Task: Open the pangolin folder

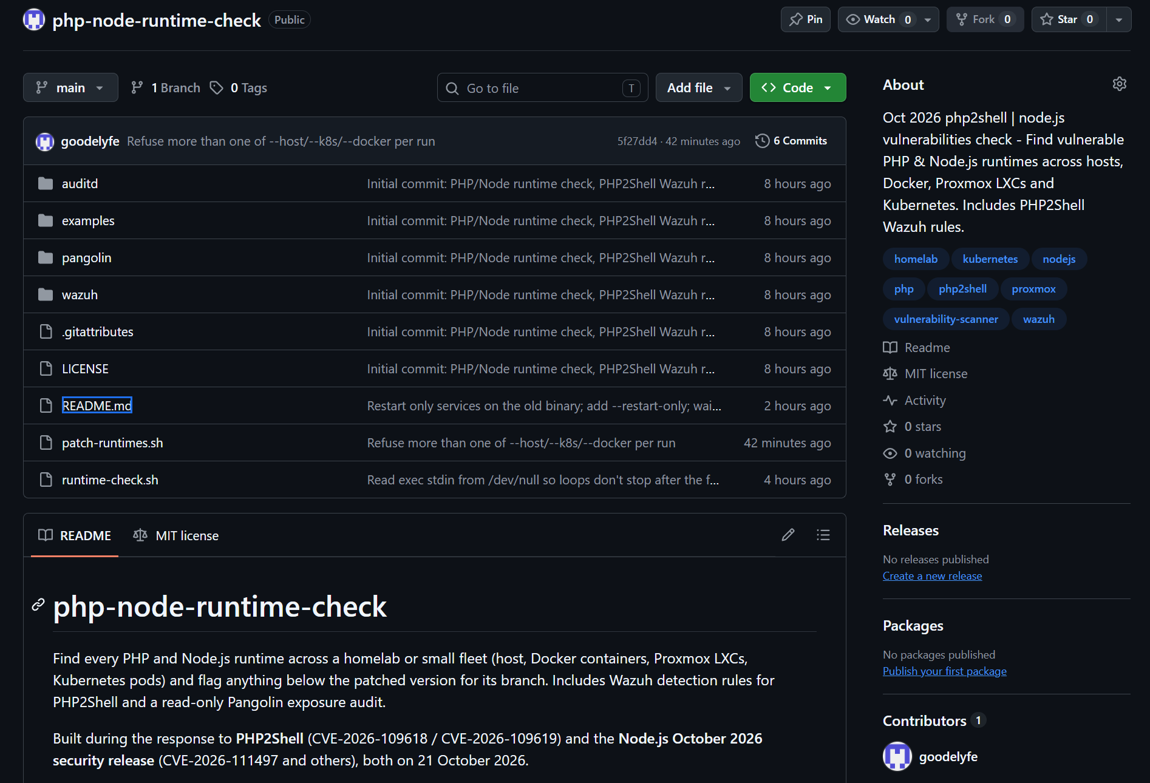Action: point(87,258)
